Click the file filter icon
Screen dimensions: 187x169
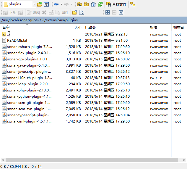point(46,4)
